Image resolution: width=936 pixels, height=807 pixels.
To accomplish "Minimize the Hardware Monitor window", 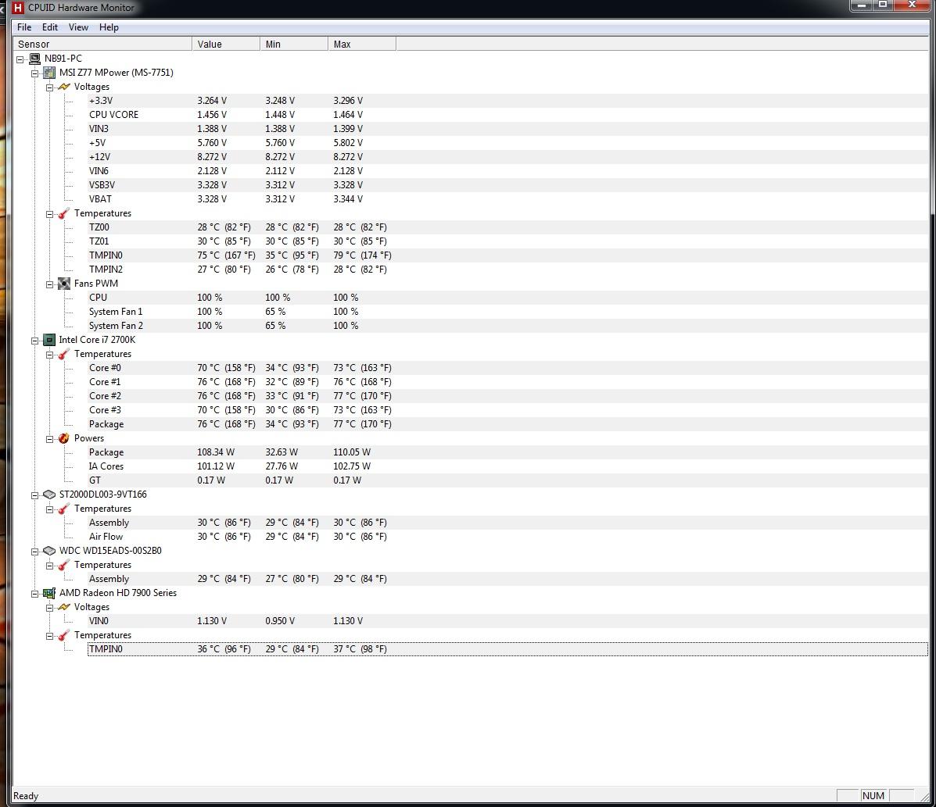I will (862, 5).
